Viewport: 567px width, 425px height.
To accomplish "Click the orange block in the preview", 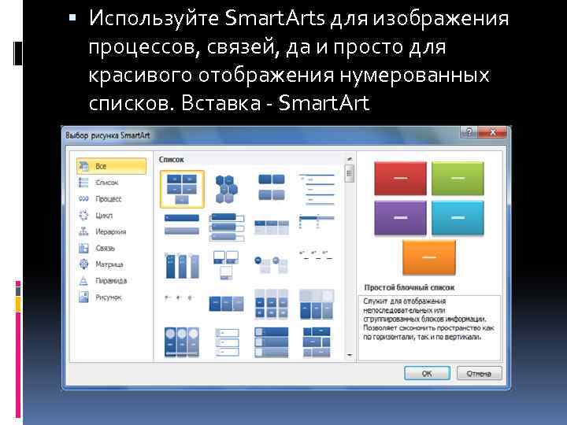I will point(429,257).
